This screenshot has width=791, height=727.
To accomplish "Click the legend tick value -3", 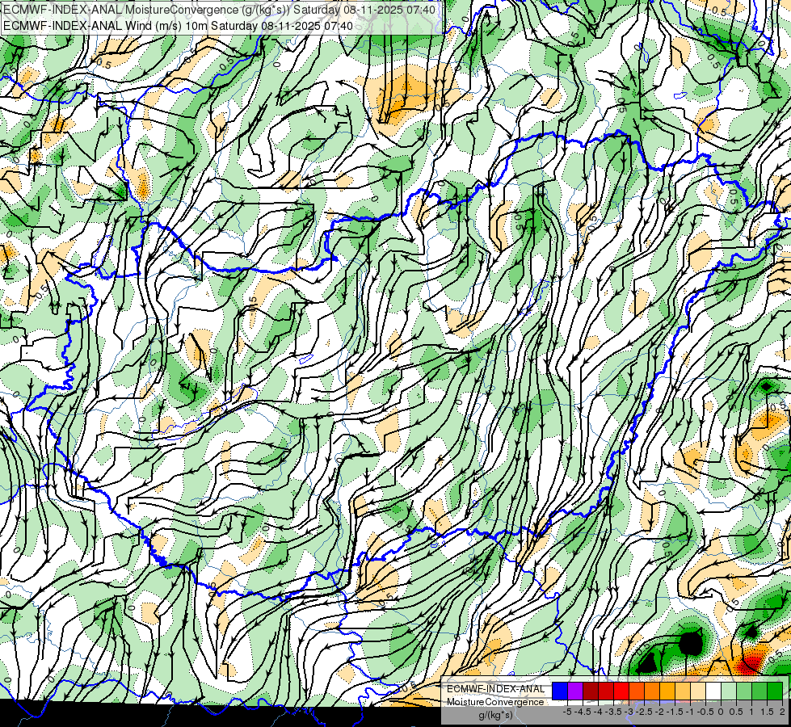I will [629, 712].
